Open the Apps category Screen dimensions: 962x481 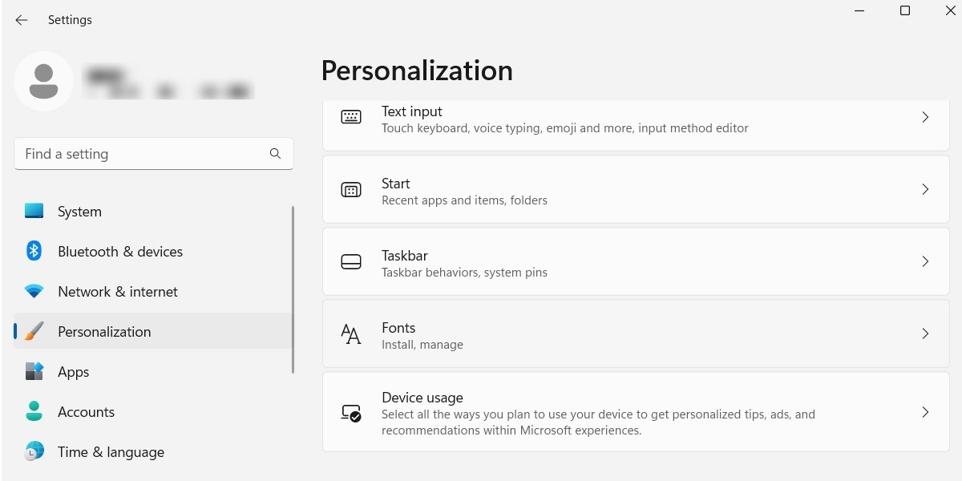[x=73, y=371]
